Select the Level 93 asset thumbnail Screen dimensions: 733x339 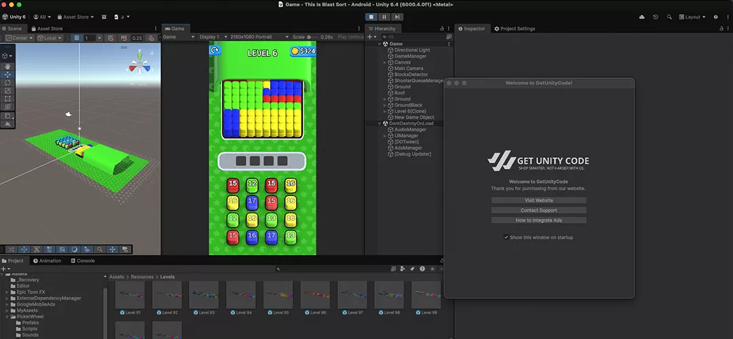(x=204, y=296)
